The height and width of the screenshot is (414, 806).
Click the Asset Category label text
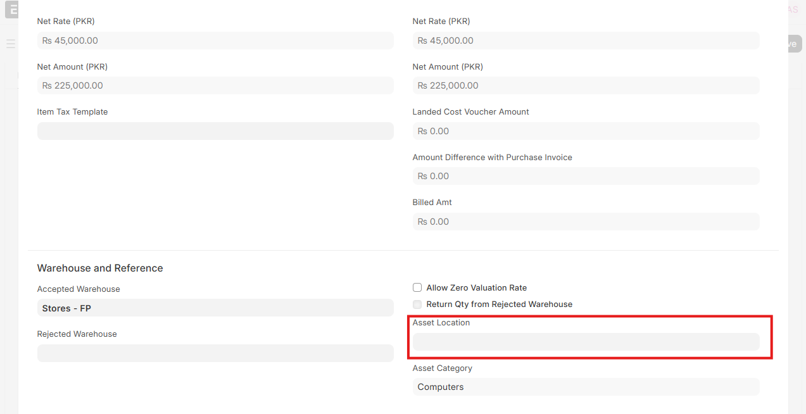(x=442, y=368)
